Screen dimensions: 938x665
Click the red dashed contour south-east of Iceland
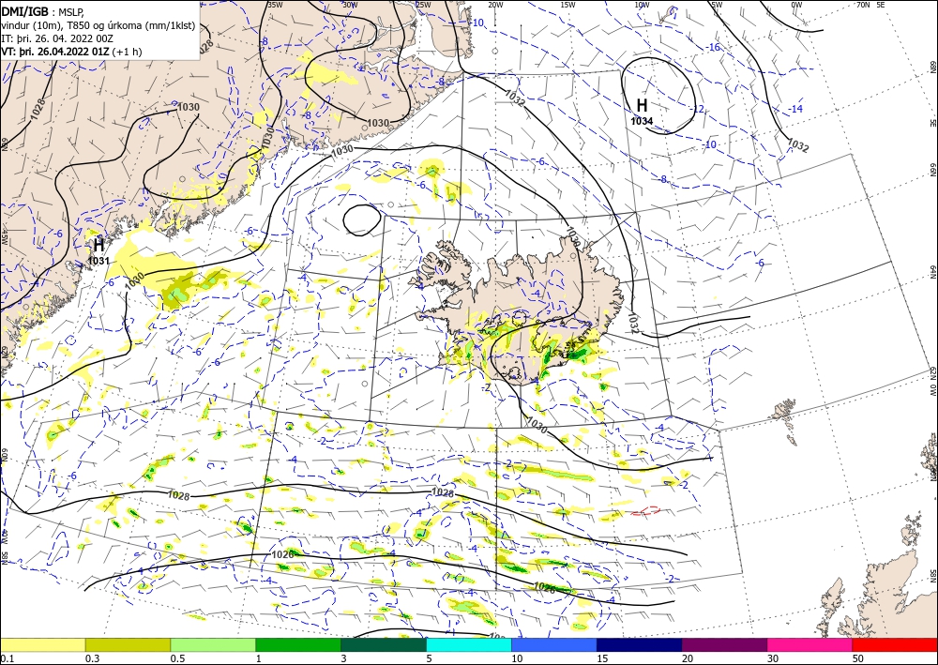[646, 511]
